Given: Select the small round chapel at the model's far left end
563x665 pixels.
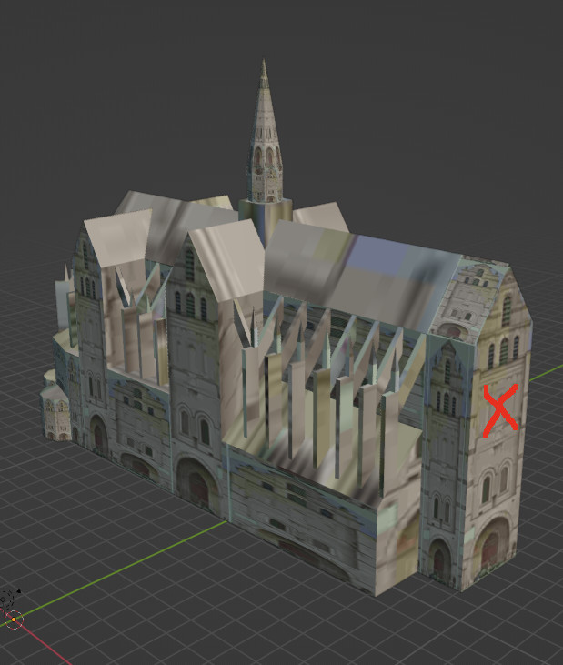Looking at the screenshot, I should (54, 413).
